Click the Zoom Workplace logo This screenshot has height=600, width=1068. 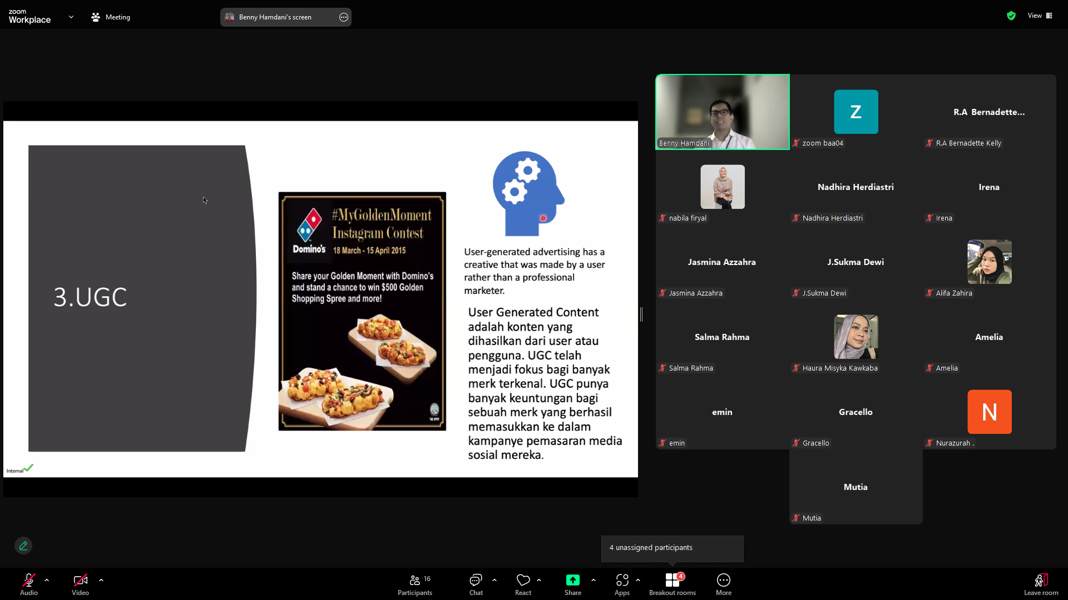[x=29, y=16]
